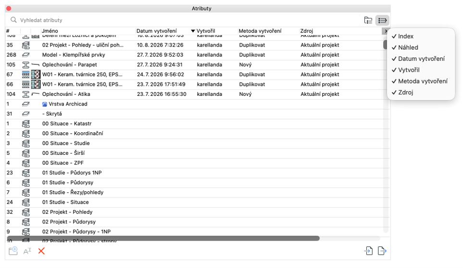Click date 24. 7. 2026 9:56:02
463x268 pixels.
160,74
